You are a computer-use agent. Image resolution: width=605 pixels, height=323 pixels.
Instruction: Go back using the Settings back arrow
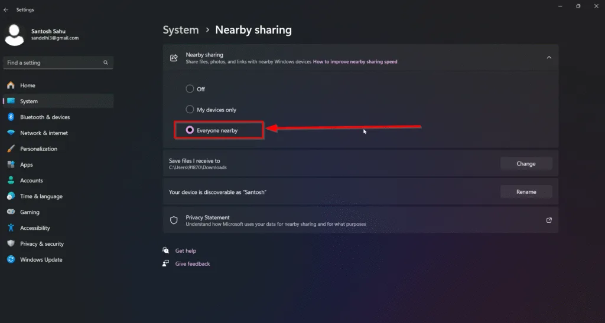6,9
